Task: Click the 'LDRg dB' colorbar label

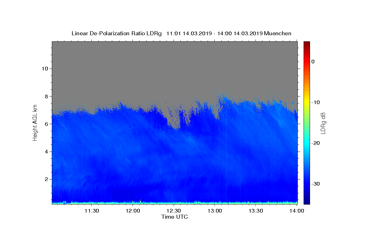Action: coord(323,123)
